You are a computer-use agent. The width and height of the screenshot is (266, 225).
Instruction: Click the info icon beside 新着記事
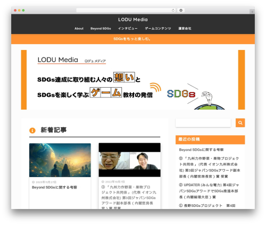pos(32,130)
